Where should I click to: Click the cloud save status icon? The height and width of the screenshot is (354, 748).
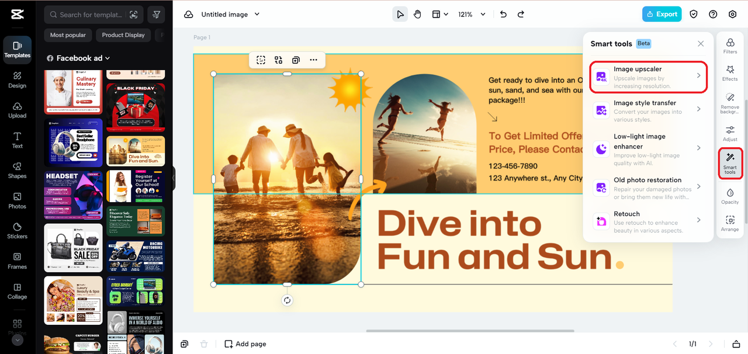(x=188, y=15)
